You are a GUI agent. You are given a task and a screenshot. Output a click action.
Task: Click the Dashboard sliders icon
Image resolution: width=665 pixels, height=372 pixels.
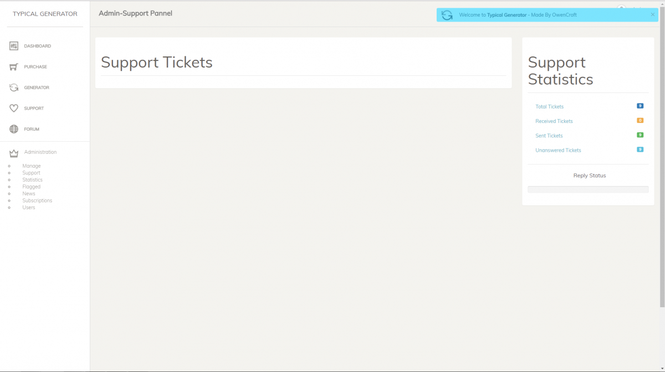[14, 46]
